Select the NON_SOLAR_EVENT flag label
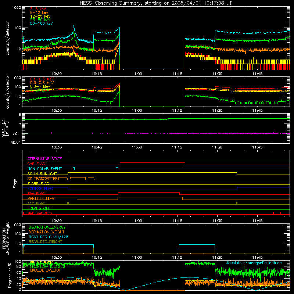Image resolution: width=294 pixels, height=294 pixels. 44,169
